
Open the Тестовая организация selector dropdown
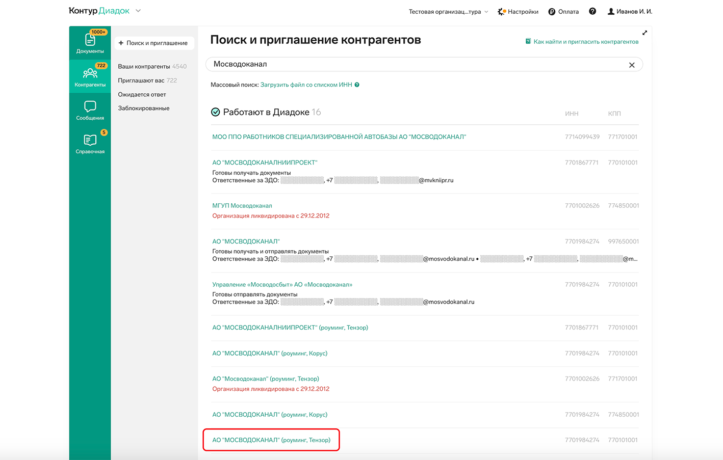(x=448, y=12)
